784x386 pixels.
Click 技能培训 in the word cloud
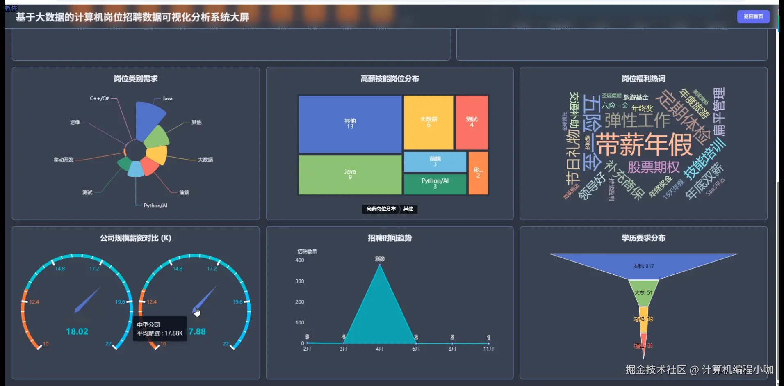(704, 159)
